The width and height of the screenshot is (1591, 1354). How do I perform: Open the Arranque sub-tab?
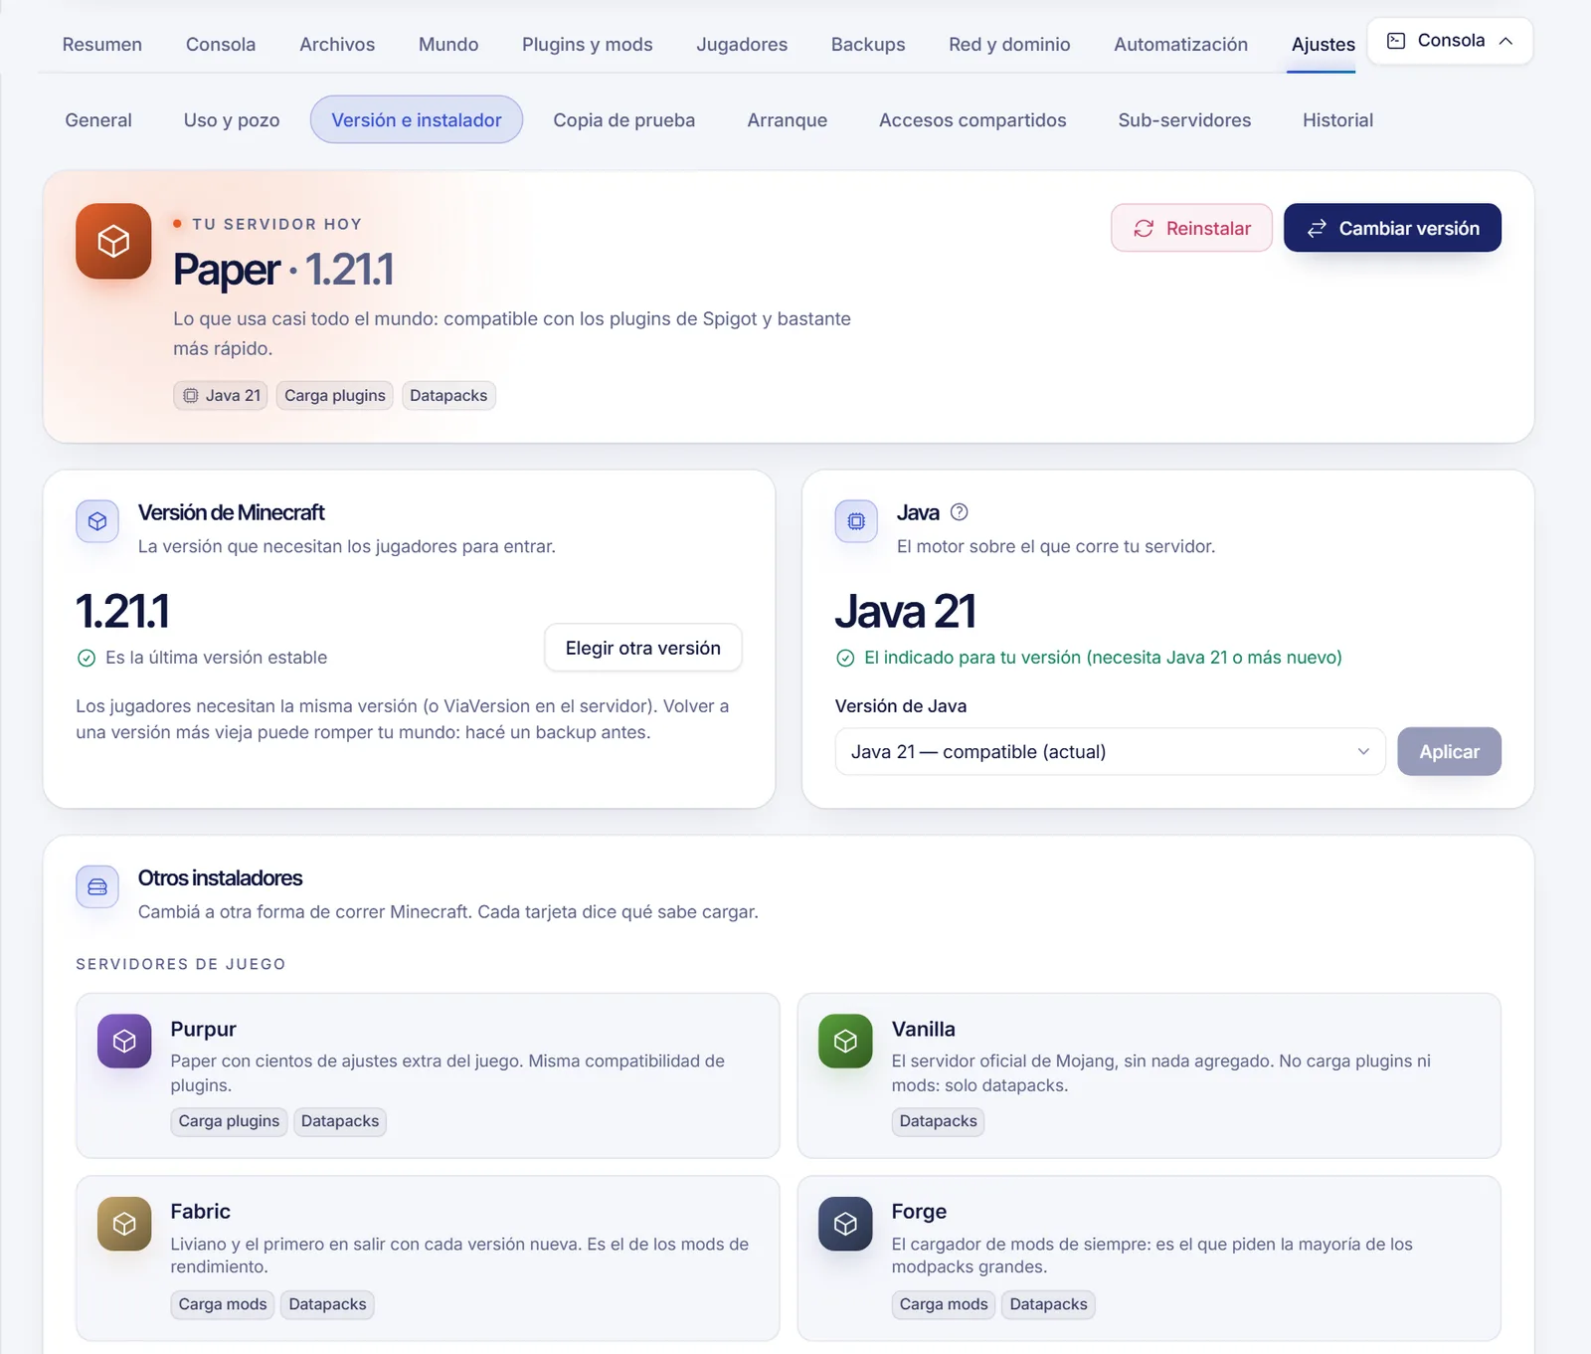(788, 119)
